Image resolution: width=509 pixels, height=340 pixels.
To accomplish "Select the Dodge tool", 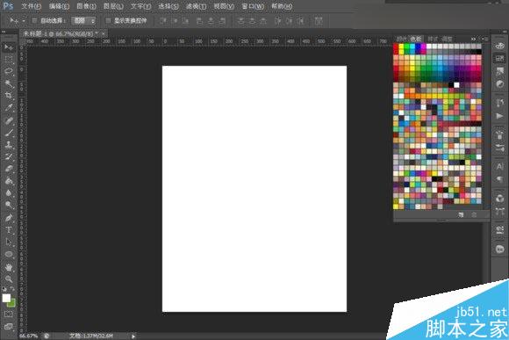I will (x=9, y=205).
